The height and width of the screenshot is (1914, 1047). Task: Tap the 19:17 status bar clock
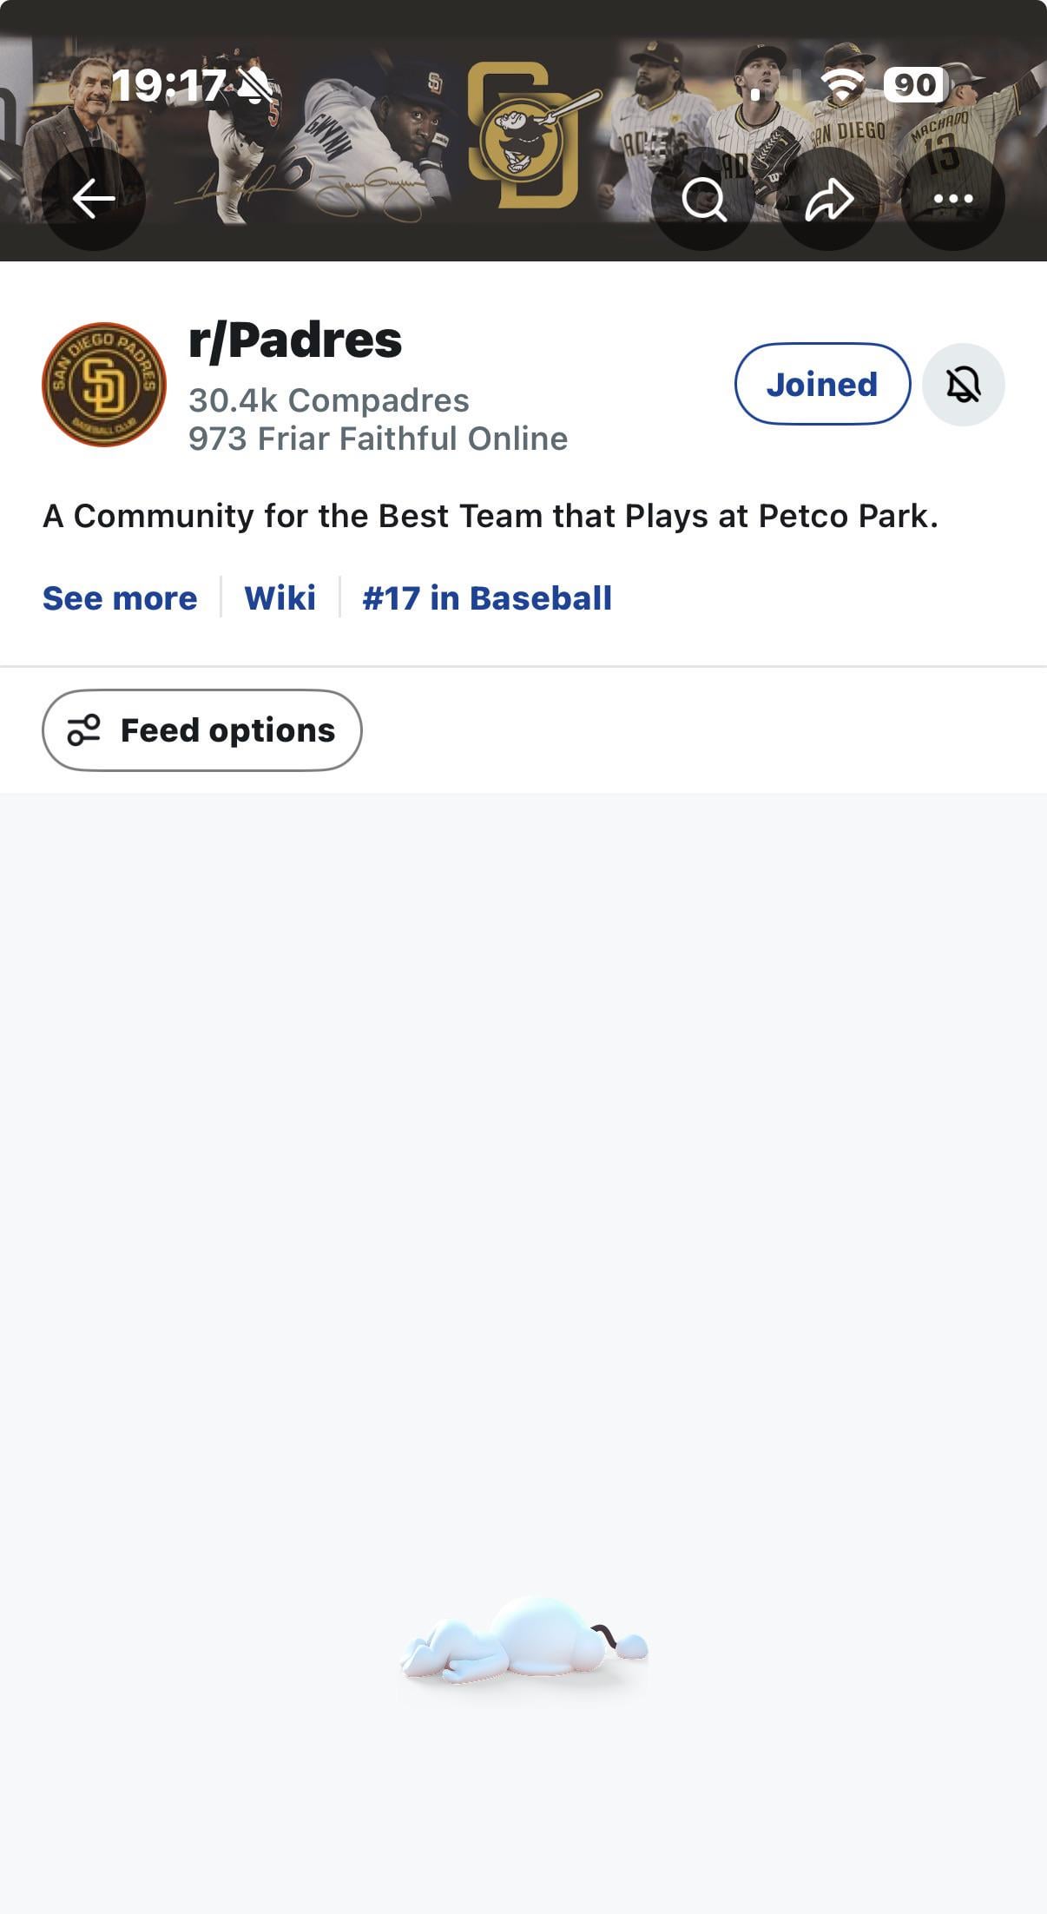pyautogui.click(x=168, y=86)
